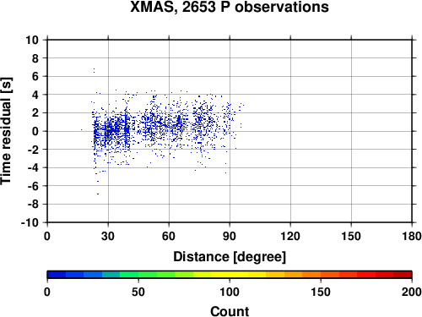This screenshot has height=317, width=422.
Task: Click the Distance [degree] axis label
Action: pyautogui.click(x=230, y=257)
